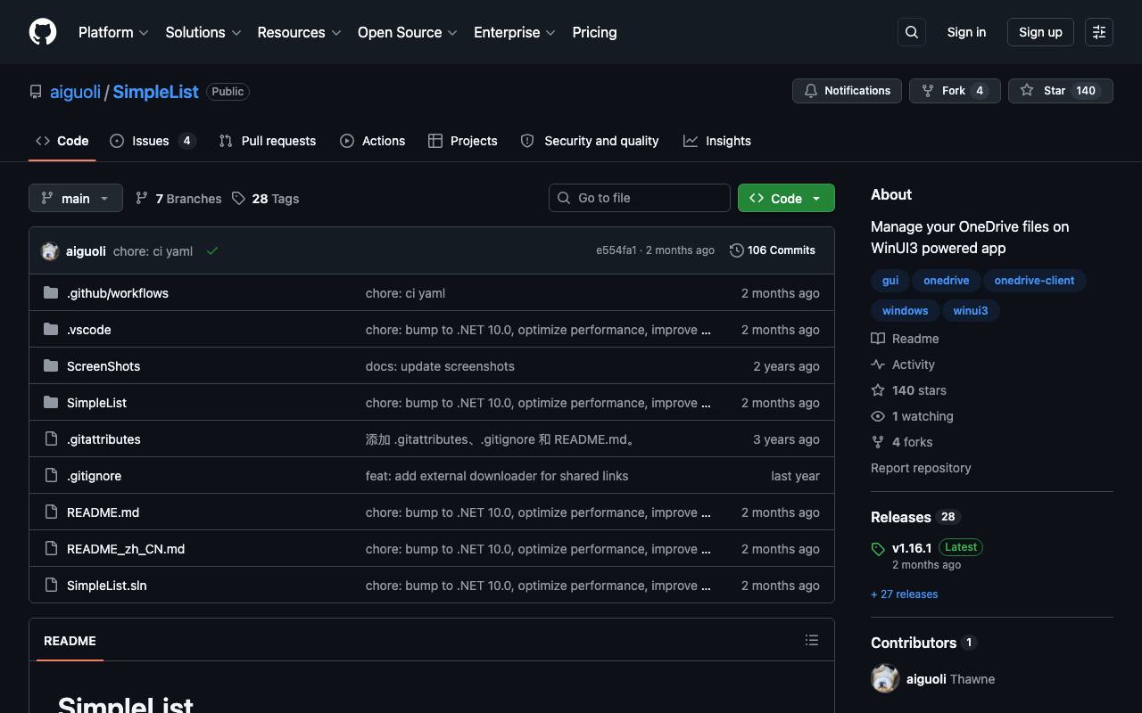Click the eye icon beside 1 watching

click(878, 416)
